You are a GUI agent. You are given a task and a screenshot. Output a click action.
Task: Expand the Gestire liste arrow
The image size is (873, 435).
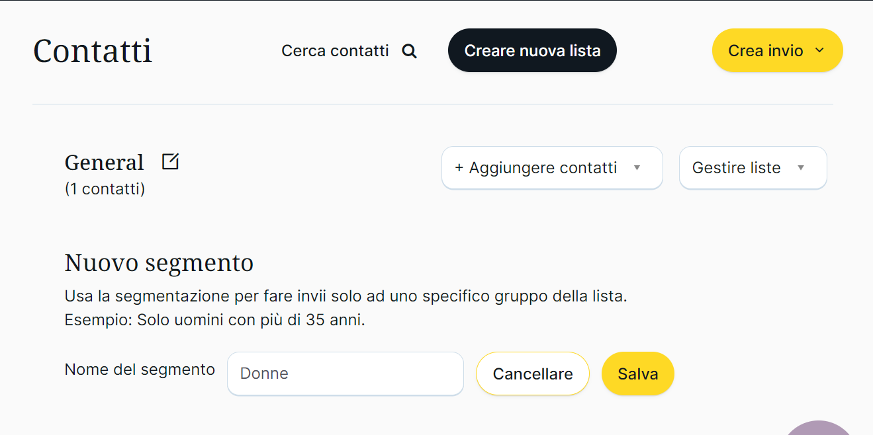801,168
